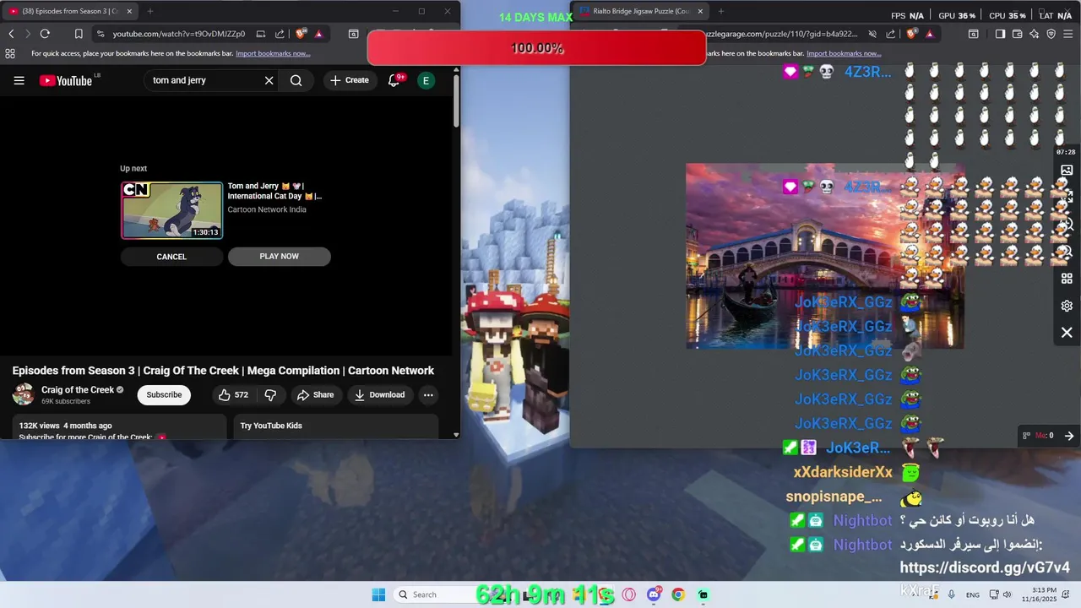Image resolution: width=1081 pixels, height=608 pixels.
Task: Open Brave Rewards triangle in puzzle window
Action: point(930,34)
